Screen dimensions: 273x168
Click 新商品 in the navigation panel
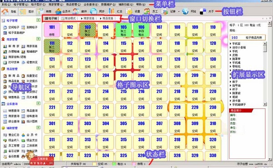click(11, 76)
